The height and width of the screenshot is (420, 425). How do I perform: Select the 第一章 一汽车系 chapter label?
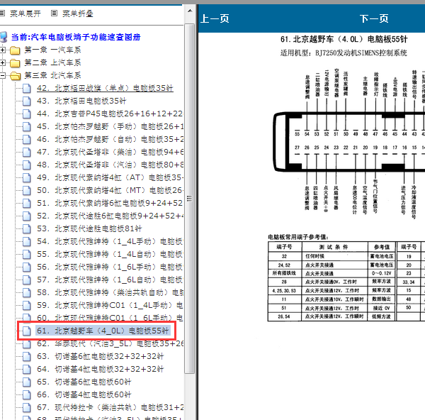tap(52, 50)
